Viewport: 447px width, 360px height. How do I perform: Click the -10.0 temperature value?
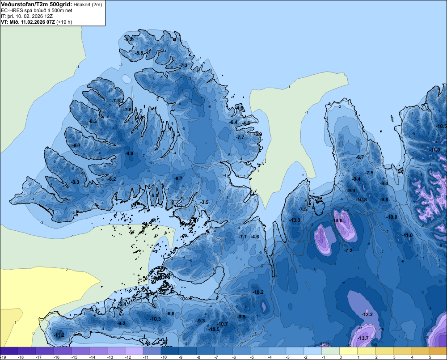click(x=392, y=217)
